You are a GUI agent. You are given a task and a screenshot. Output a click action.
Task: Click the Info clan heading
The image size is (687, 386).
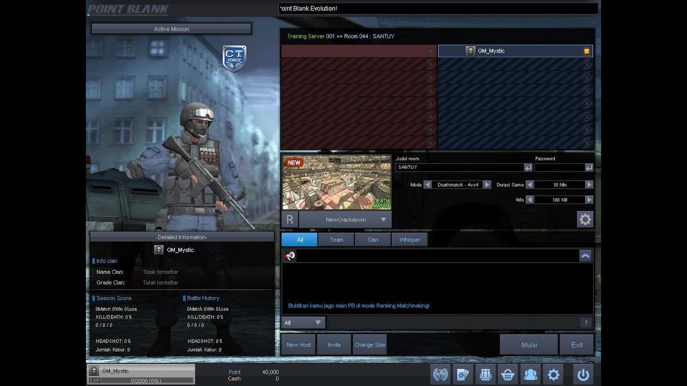107,261
